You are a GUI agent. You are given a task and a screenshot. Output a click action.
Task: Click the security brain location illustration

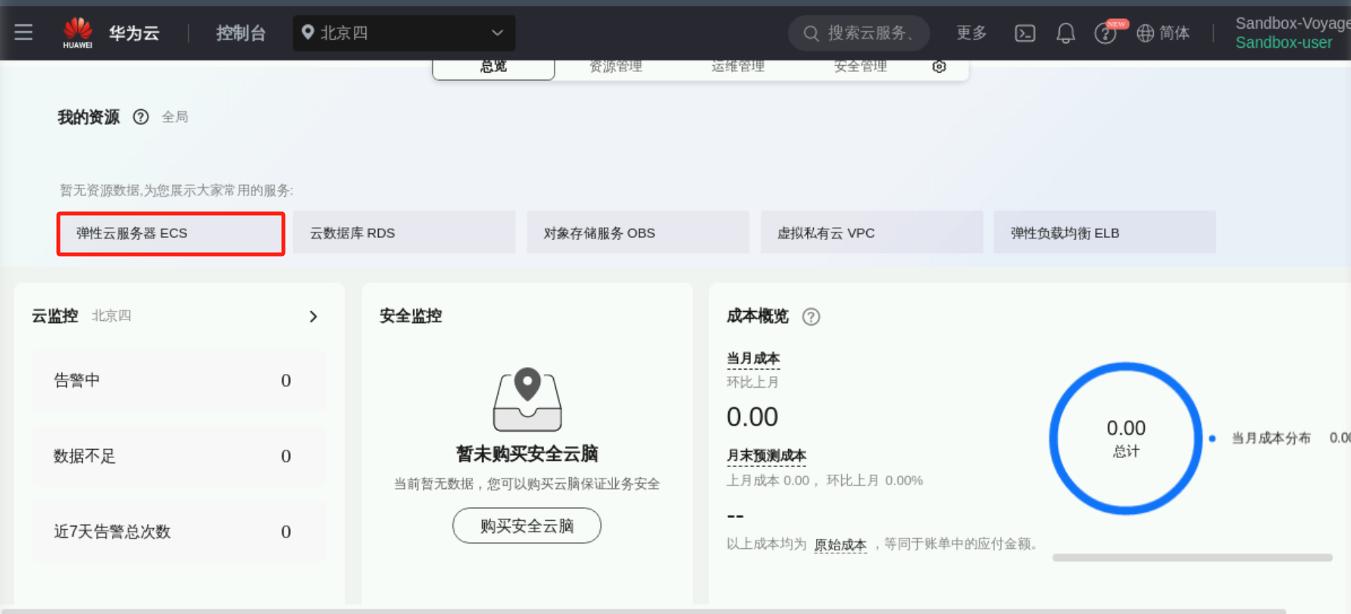527,399
